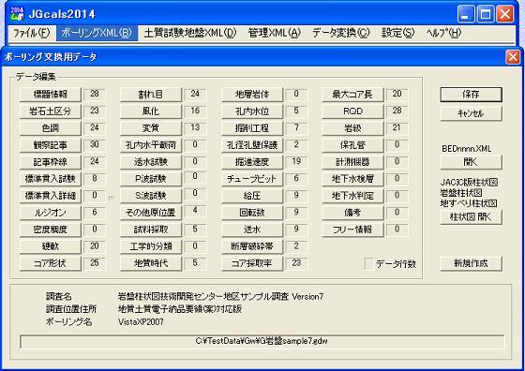Click the 透水試験 button
Screen dimensions: 525x371
[151, 162]
